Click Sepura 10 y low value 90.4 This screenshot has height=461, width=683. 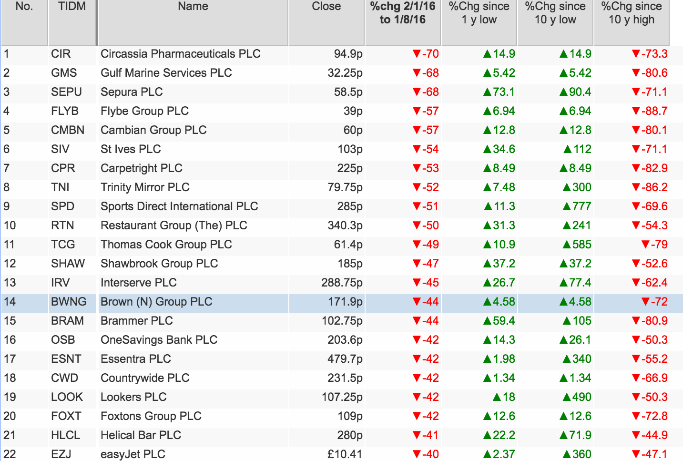575,92
